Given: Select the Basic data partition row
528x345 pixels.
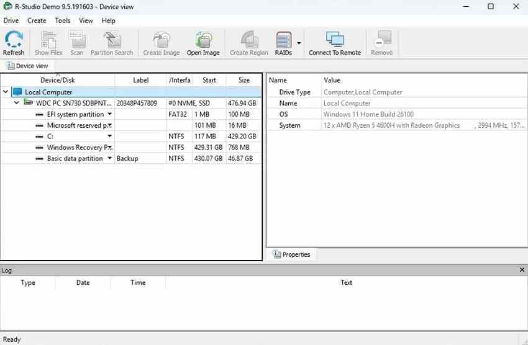Looking at the screenshot, I should click(x=131, y=158).
